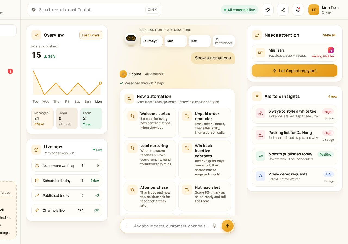Click Let Copilot reply to 1
The height and width of the screenshot is (244, 348).
[x=295, y=70]
